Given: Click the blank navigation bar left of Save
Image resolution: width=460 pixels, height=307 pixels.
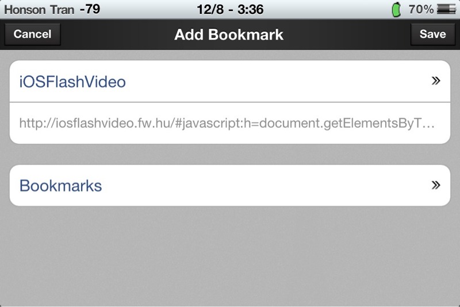Looking at the screenshot, I should click(x=347, y=34).
